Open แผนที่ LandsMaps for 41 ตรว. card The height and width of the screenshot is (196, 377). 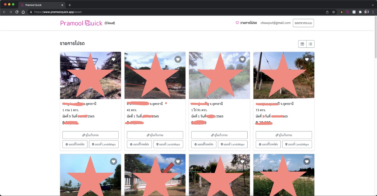click(168, 144)
